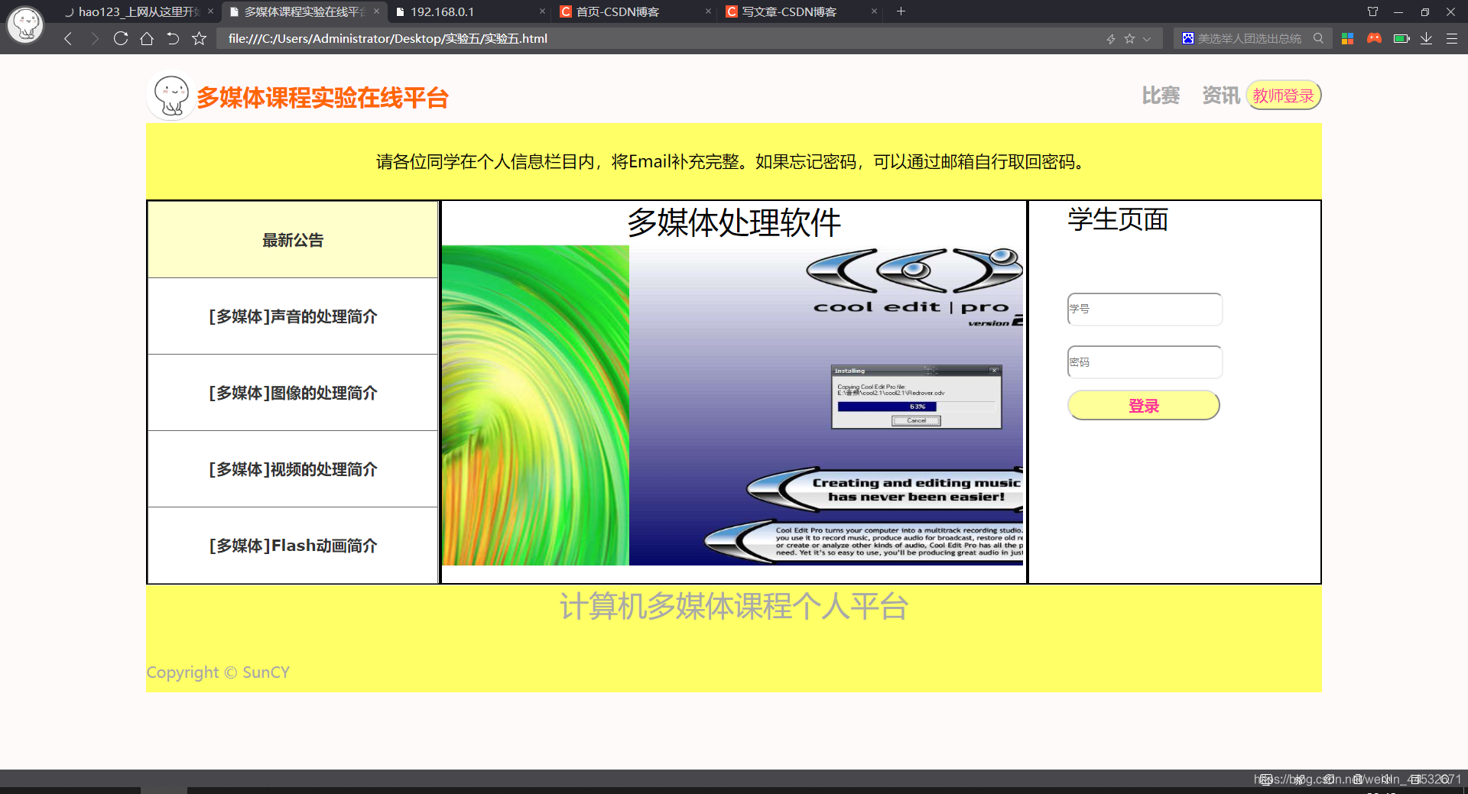Close the hao123 tab
Screen dimensions: 1468x794
[210, 11]
